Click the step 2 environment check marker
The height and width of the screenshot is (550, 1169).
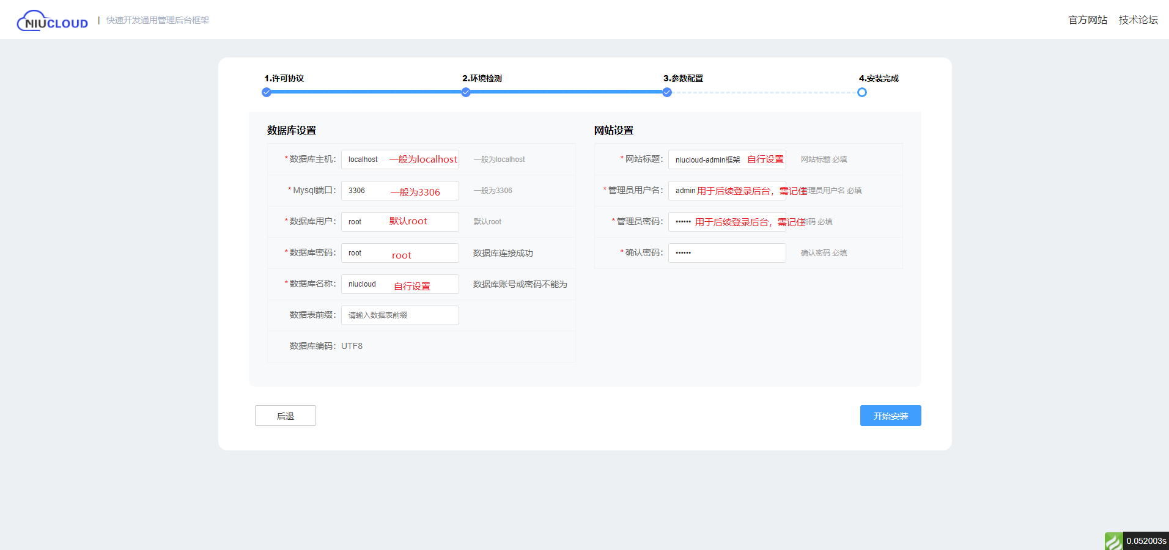tap(466, 92)
